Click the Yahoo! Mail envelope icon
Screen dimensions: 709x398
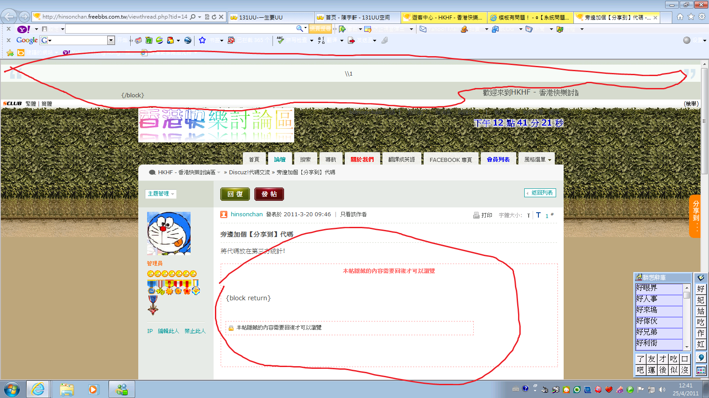pyautogui.click(x=423, y=29)
